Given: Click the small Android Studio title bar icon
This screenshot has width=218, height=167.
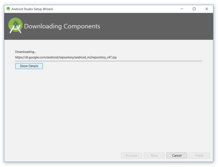Looking at the screenshot, I should 8,9.
